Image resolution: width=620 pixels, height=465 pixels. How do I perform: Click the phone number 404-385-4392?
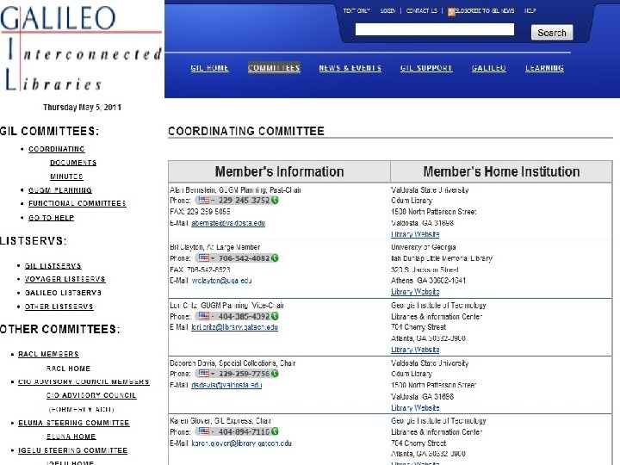(x=244, y=316)
